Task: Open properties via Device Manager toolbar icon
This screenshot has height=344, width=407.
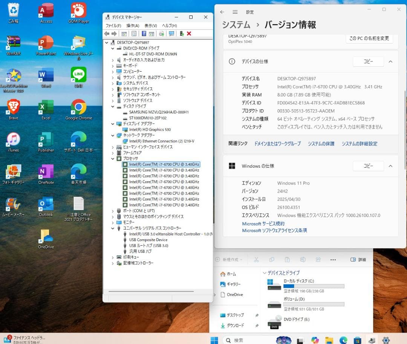Action: point(134,34)
